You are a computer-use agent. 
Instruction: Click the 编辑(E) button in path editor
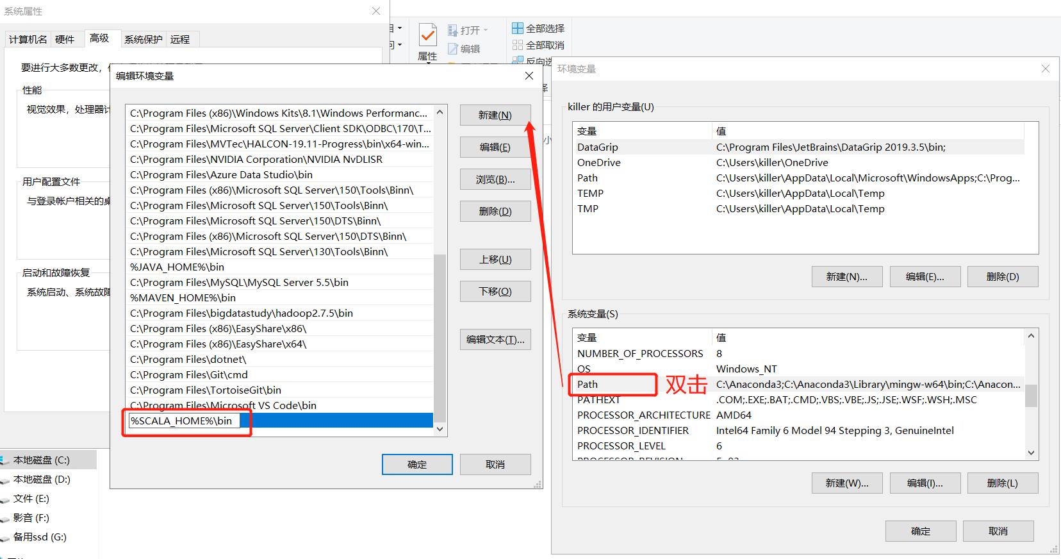495,147
